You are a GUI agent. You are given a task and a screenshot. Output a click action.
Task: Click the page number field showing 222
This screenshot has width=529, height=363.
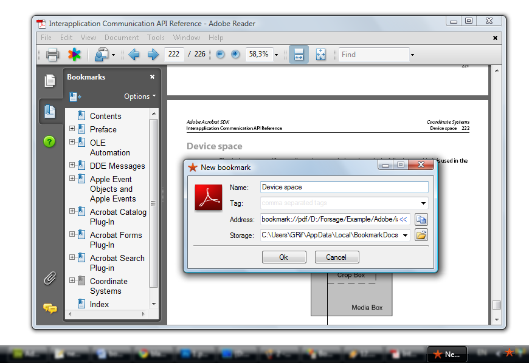coord(174,54)
